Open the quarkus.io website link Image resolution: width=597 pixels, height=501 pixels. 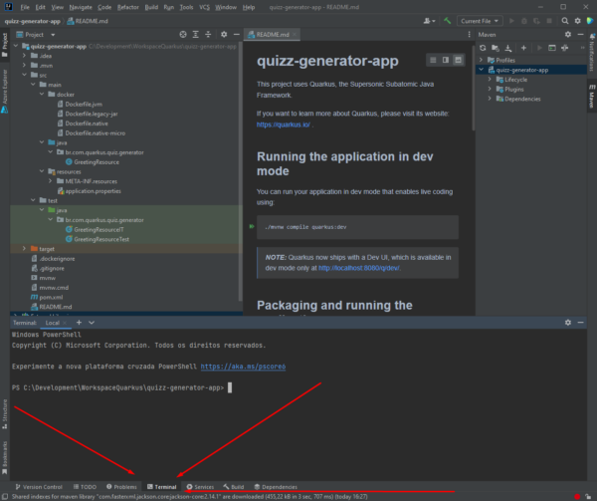tap(284, 125)
